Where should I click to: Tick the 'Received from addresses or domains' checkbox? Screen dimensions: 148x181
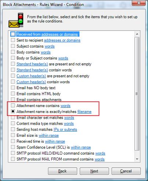pos(13,34)
